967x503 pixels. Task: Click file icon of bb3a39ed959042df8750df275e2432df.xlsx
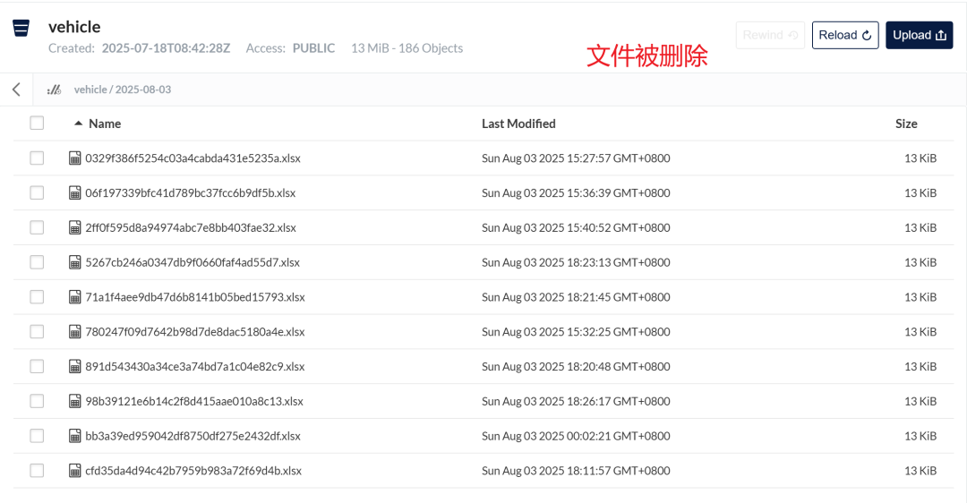pos(74,436)
